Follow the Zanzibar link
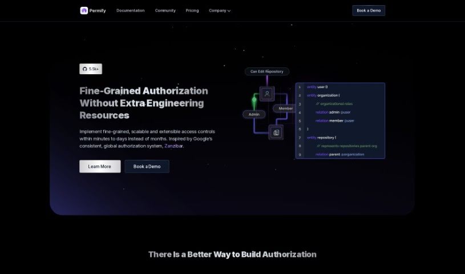This screenshot has width=465, height=274. 173,146
